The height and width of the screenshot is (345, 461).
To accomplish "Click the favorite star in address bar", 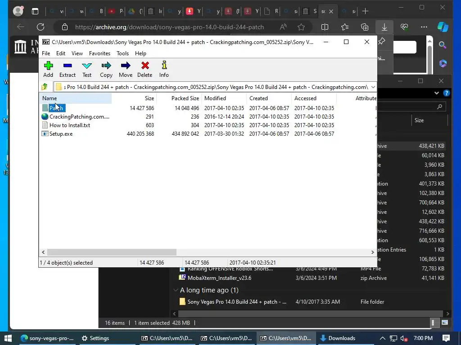I will pyautogui.click(x=301, y=27).
